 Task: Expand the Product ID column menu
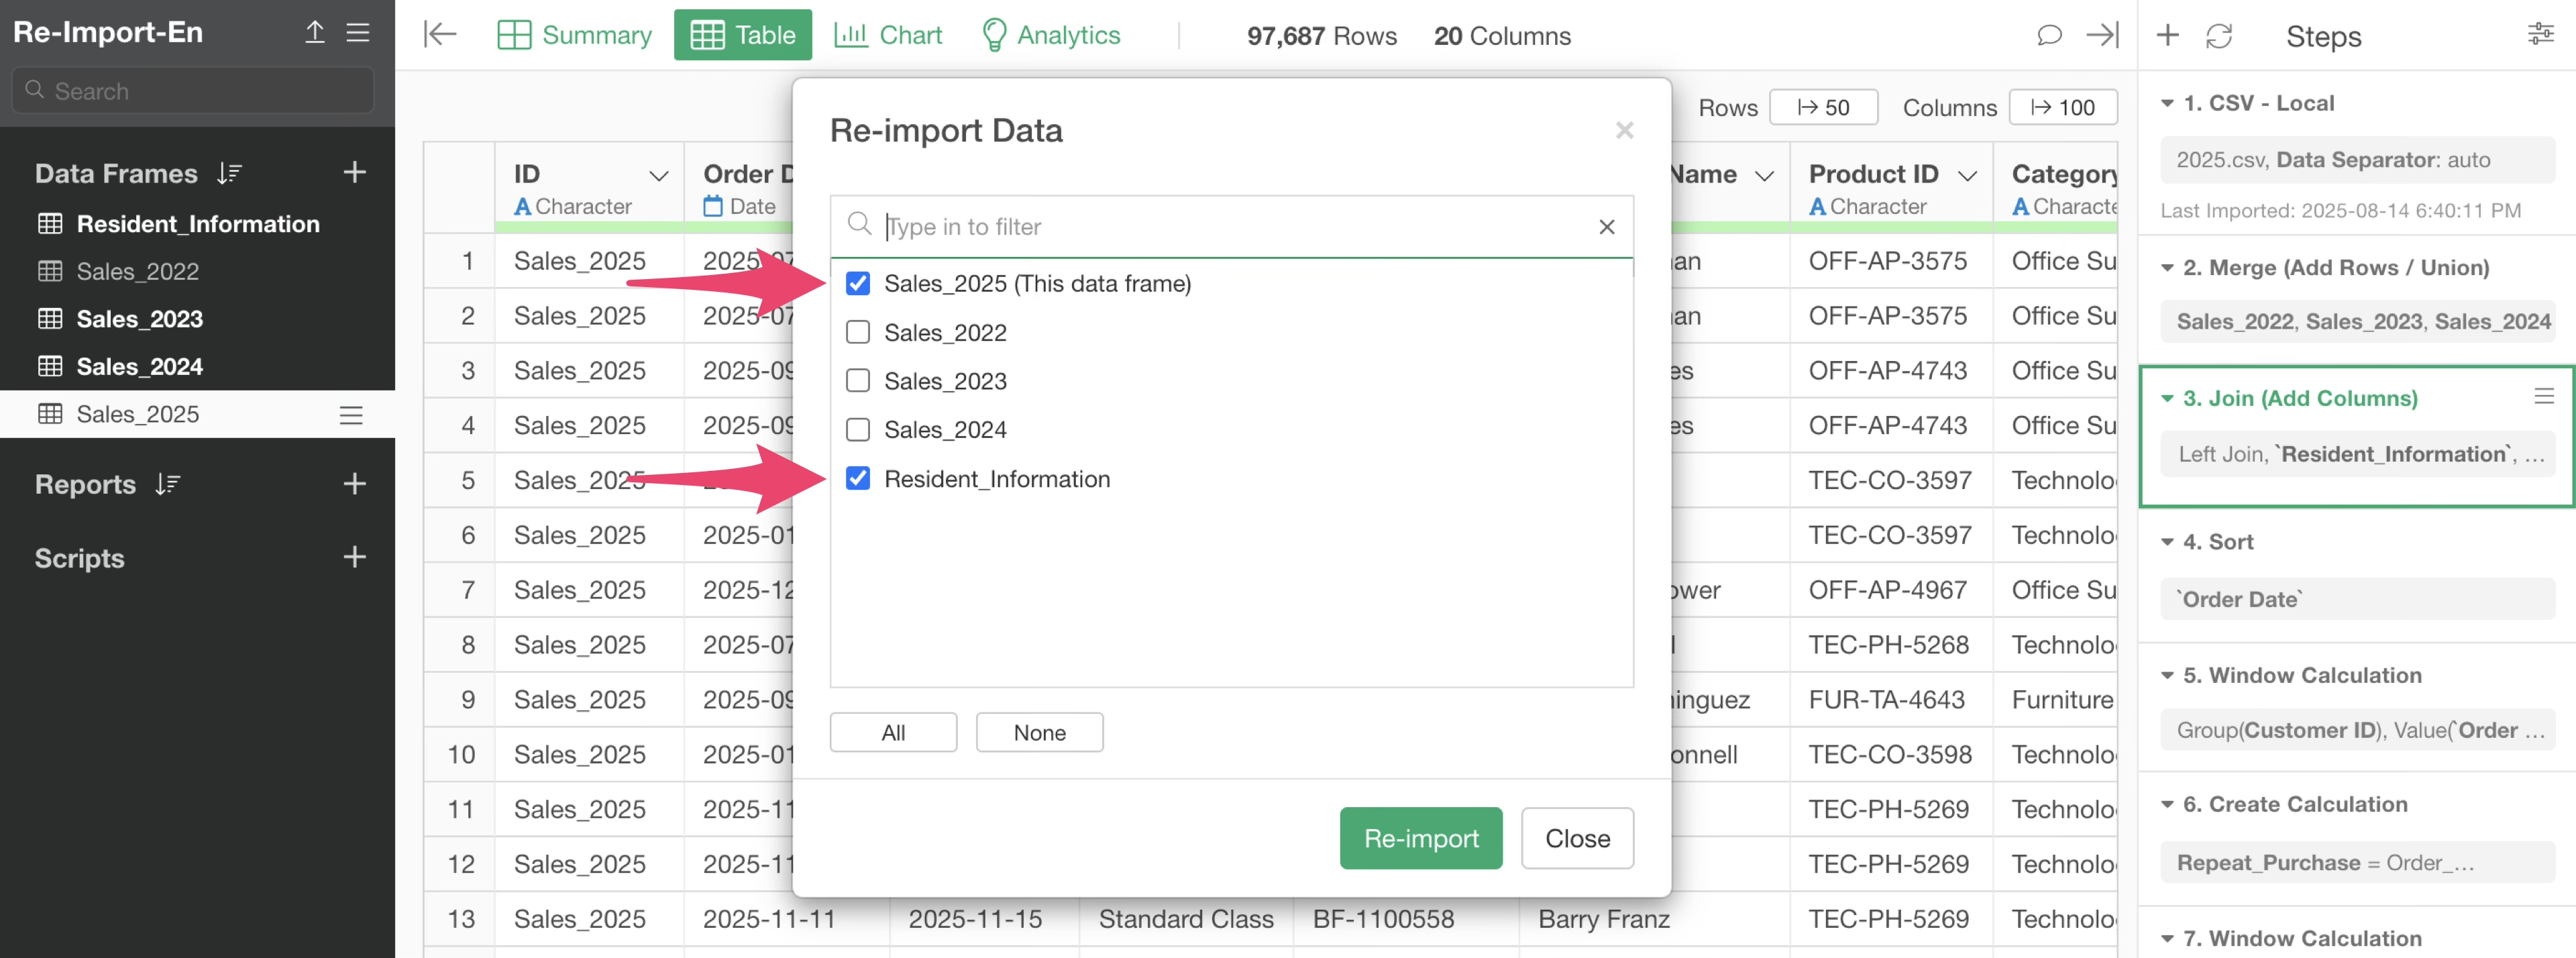tap(1967, 176)
